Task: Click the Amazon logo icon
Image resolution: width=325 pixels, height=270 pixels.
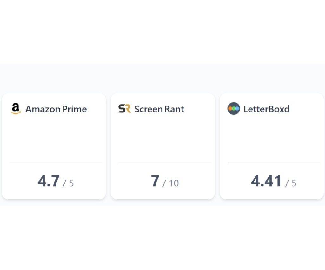Action: click(16, 109)
